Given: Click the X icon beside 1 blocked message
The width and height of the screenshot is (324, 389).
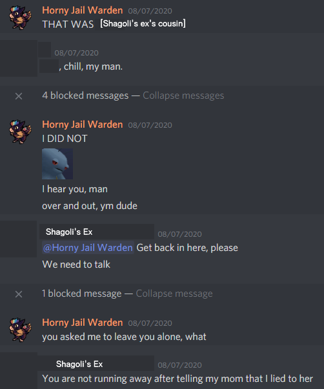Looking at the screenshot, I should (19, 294).
